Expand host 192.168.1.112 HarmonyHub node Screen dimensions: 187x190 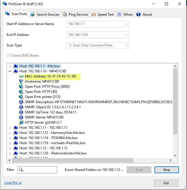[x=10, y=133]
